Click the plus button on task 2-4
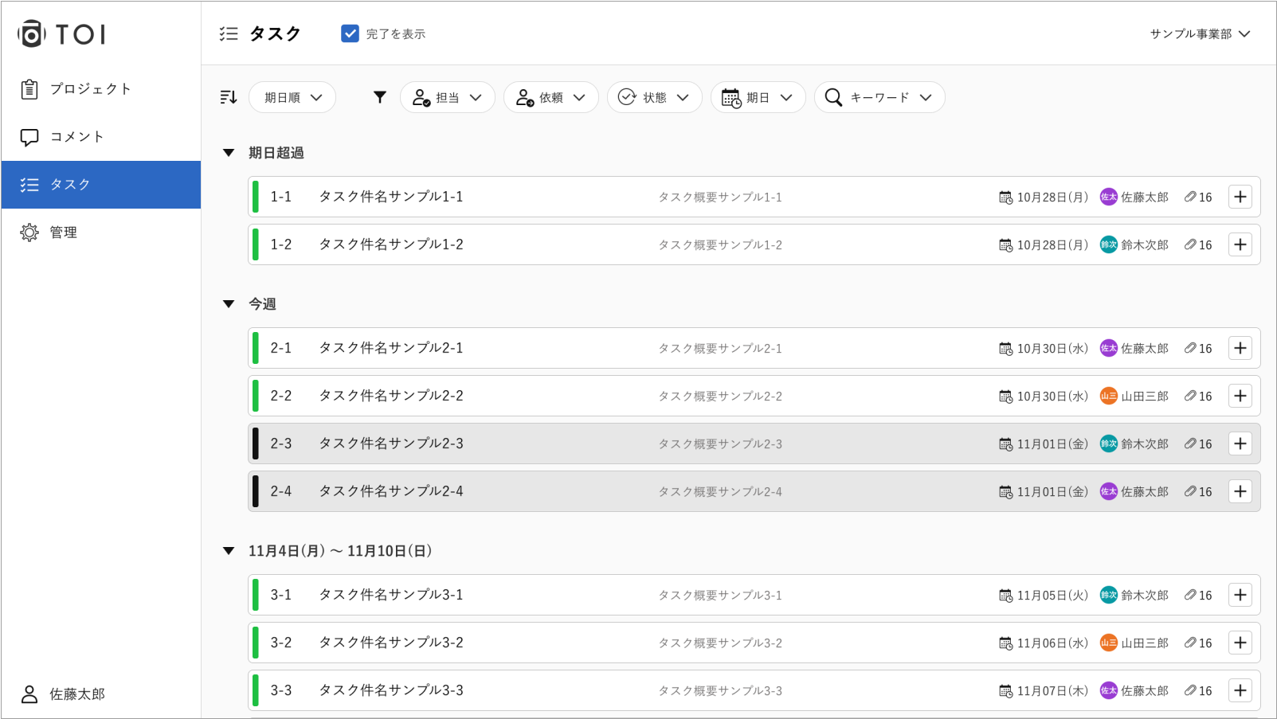This screenshot has width=1277, height=719. point(1240,491)
